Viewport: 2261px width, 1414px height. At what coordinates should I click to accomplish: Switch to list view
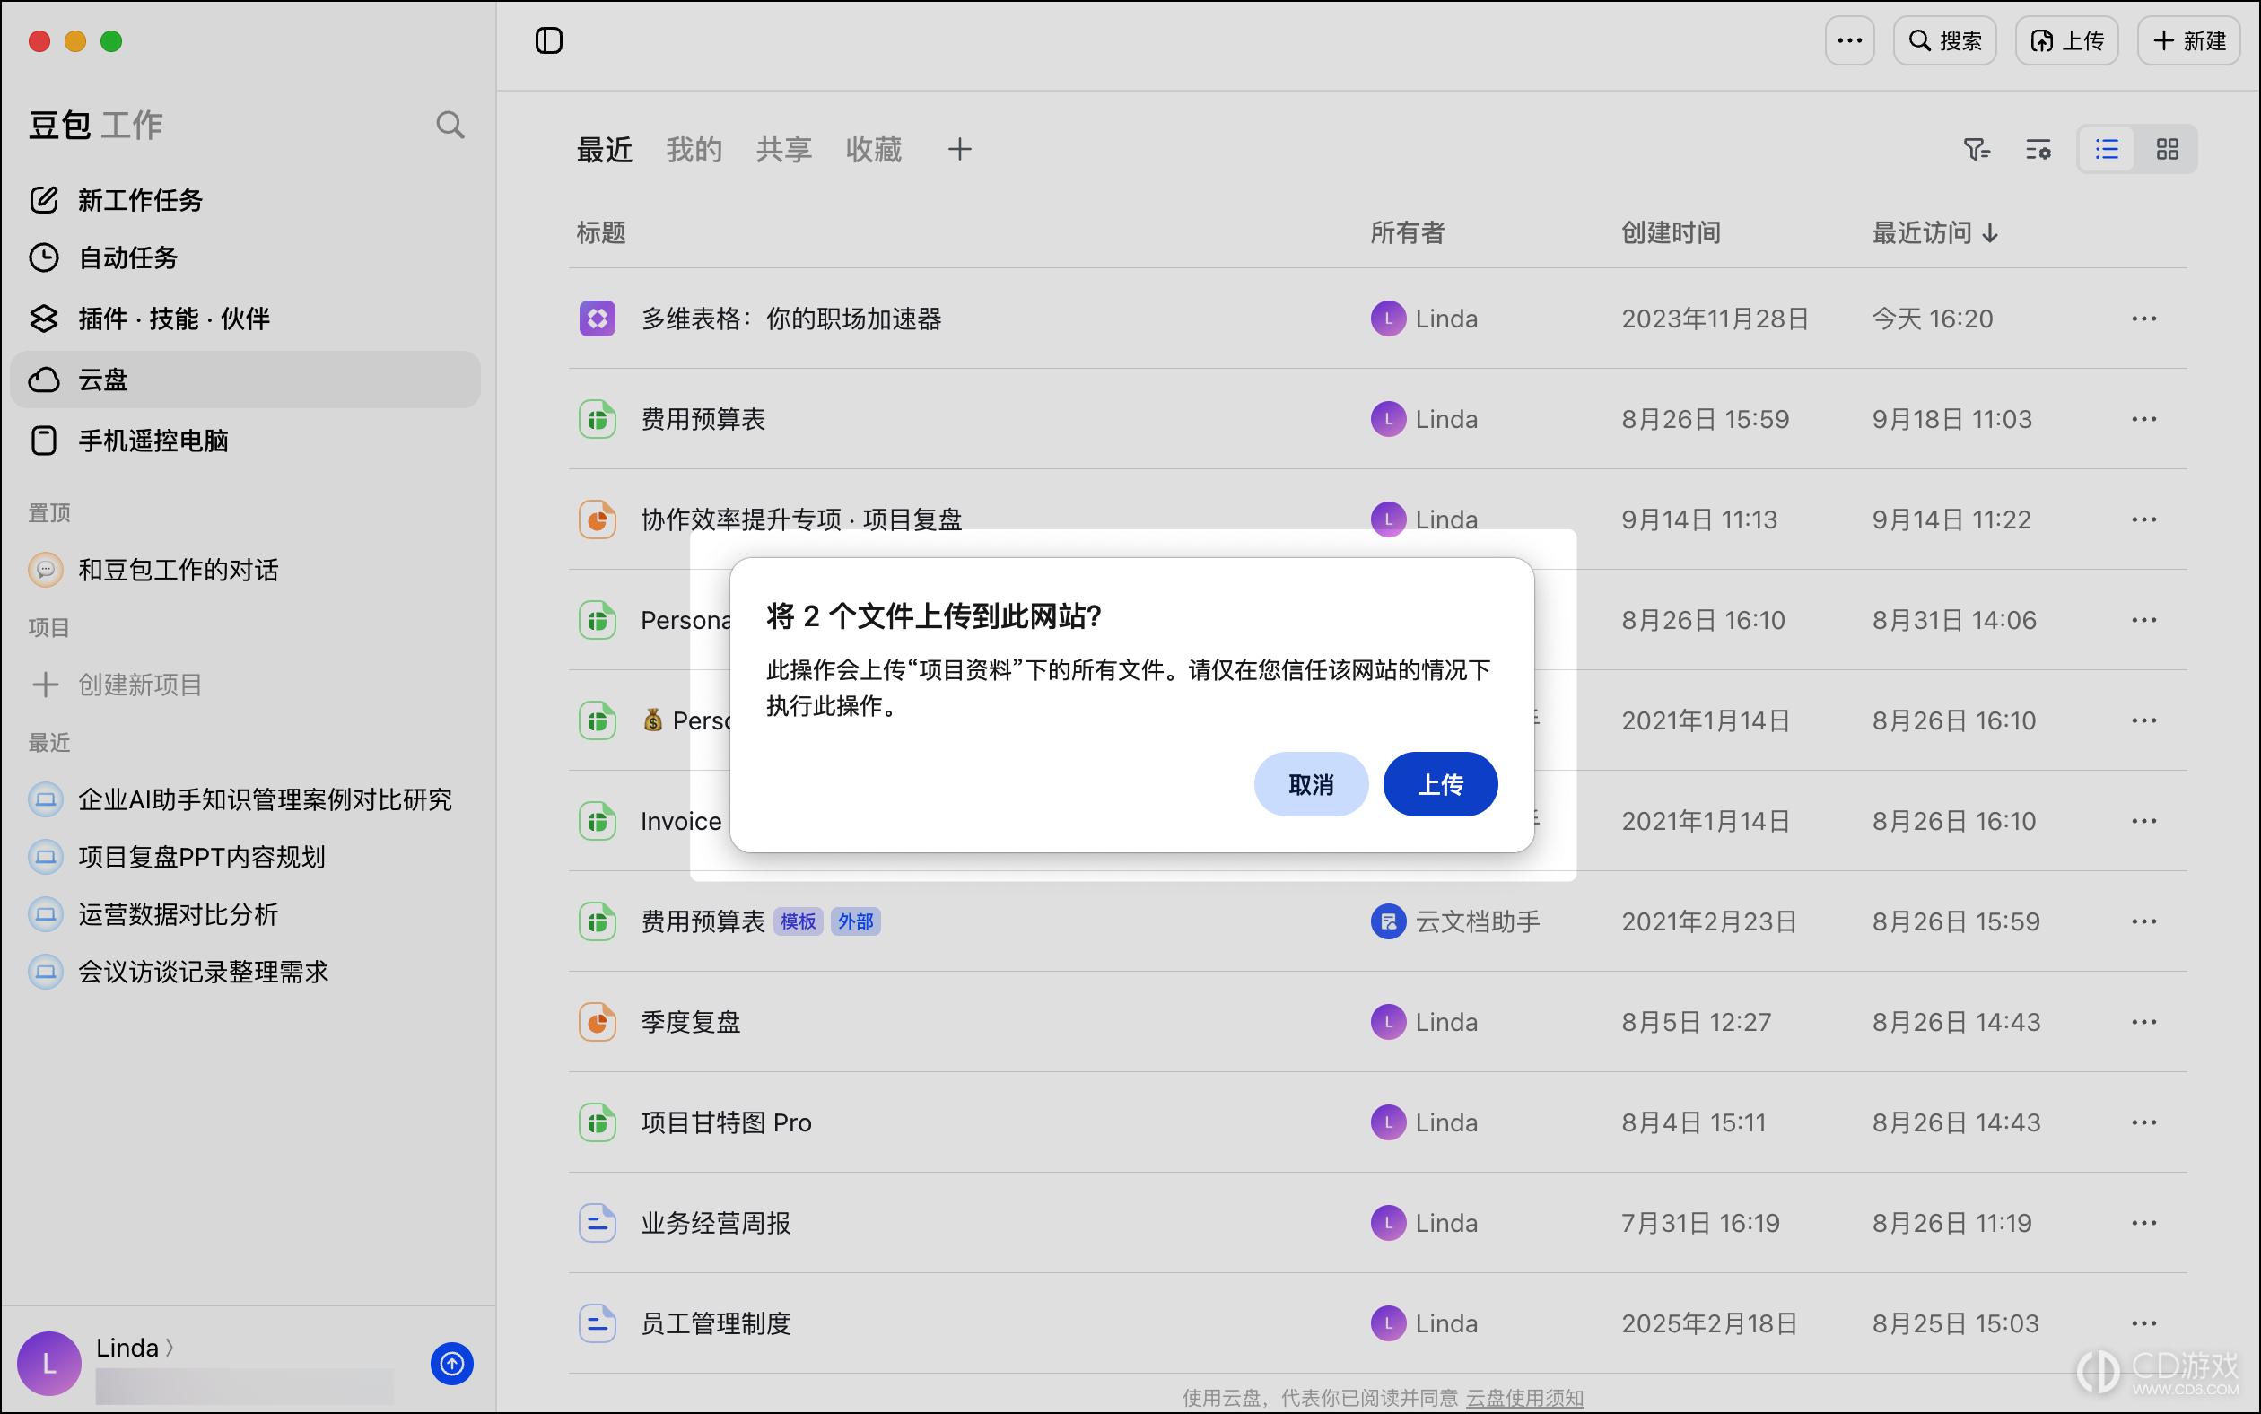[x=2107, y=150]
